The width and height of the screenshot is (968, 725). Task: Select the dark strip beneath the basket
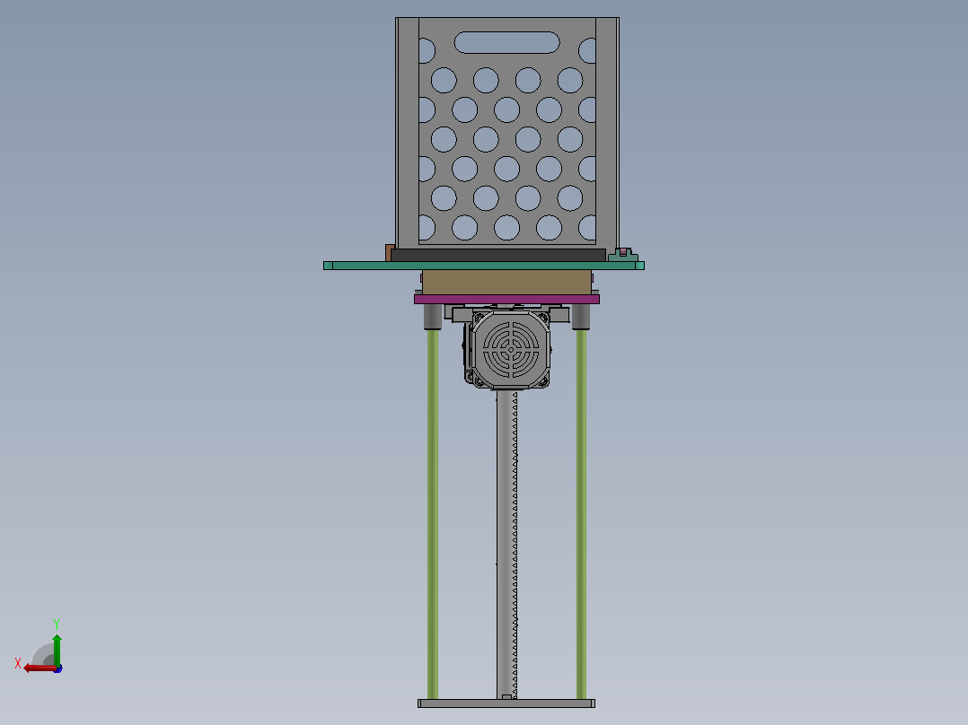498,255
